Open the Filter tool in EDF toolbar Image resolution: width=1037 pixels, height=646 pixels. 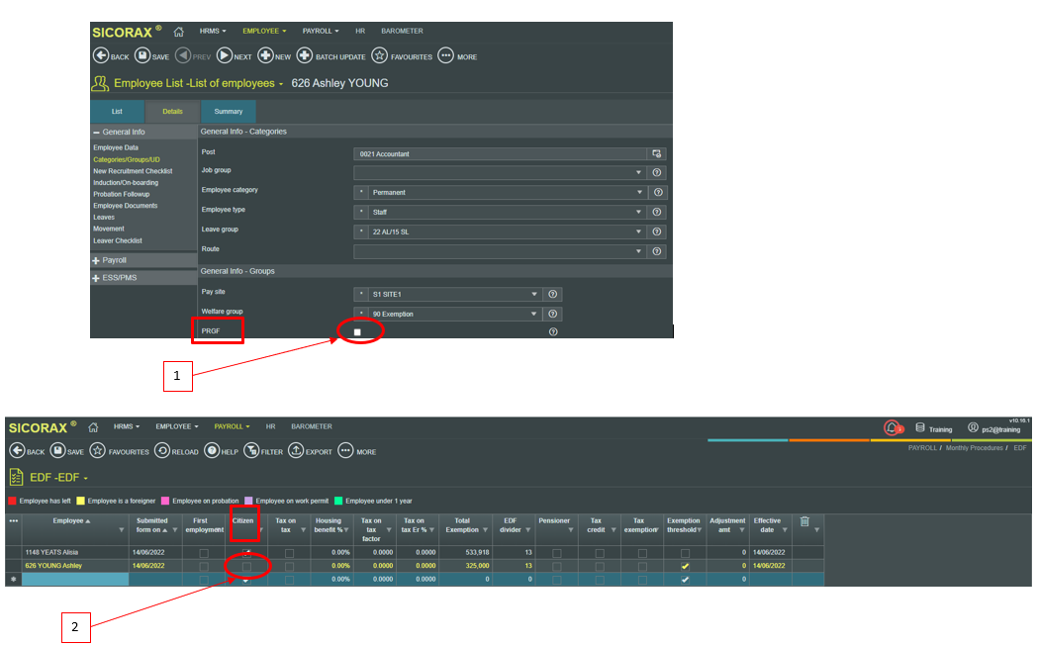coord(252,451)
